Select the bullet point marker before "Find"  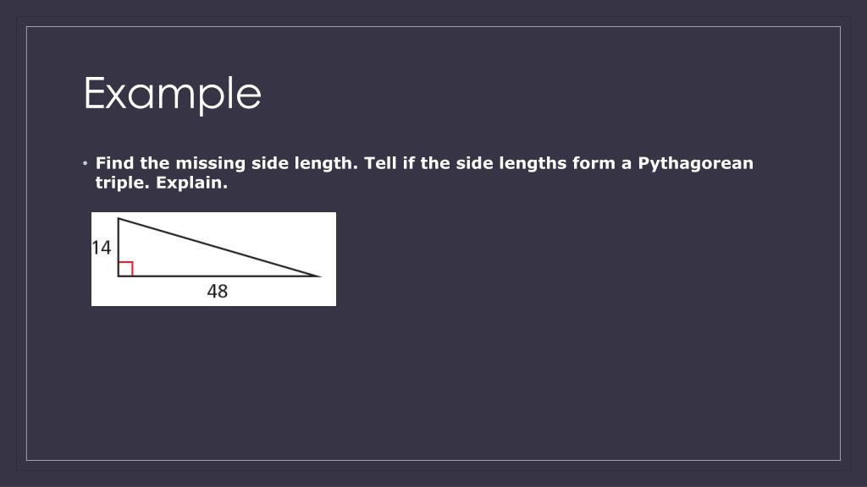(86, 163)
